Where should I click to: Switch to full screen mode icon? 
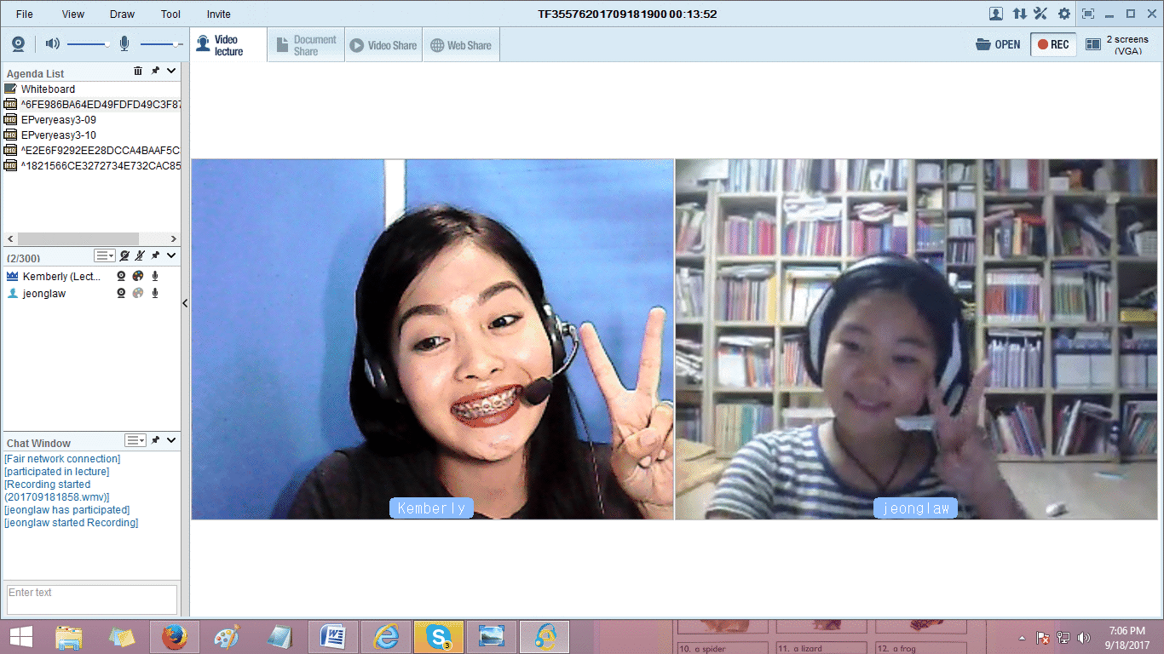pyautogui.click(x=1088, y=14)
